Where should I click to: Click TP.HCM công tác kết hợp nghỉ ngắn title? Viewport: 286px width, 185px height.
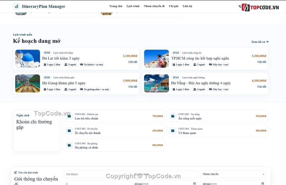(200, 58)
